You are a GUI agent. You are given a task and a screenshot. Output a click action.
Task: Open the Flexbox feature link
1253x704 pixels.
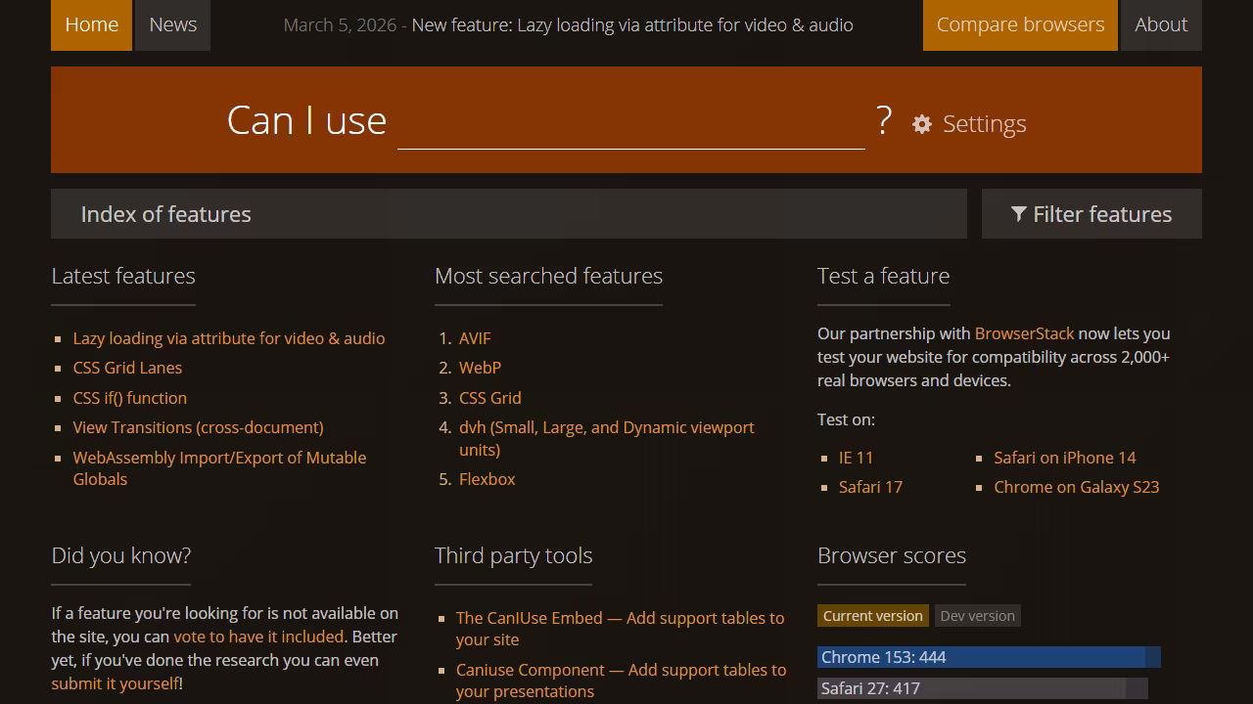pyautogui.click(x=487, y=479)
